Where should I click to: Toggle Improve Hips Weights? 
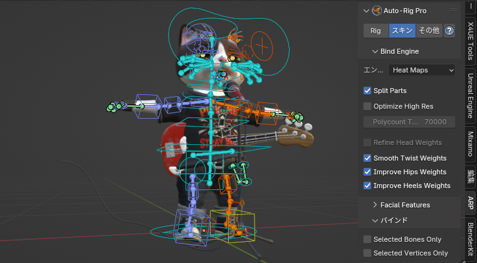click(x=367, y=172)
